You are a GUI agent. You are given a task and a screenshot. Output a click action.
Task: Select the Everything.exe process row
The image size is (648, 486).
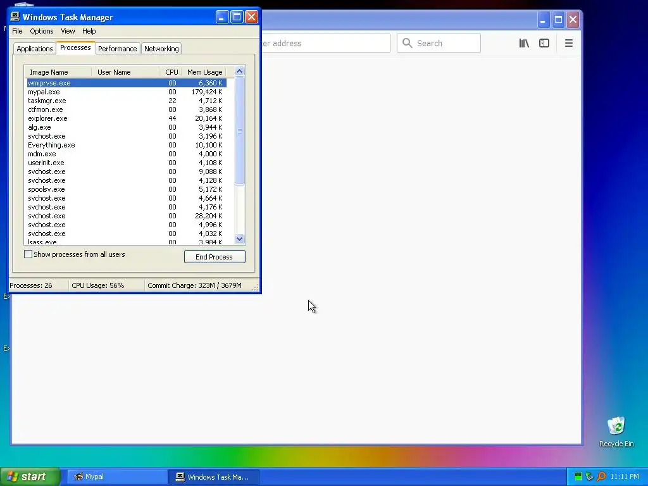point(126,145)
